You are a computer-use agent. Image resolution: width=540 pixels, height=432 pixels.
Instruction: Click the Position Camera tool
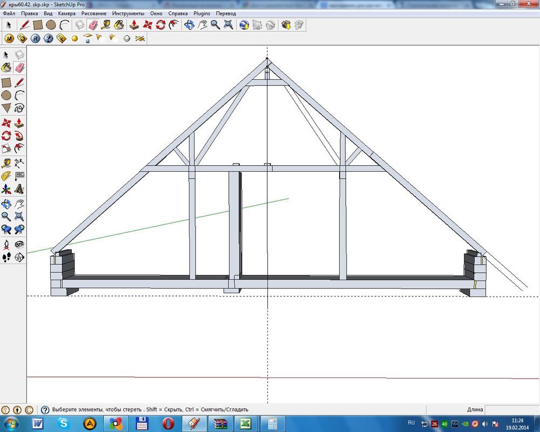click(x=6, y=244)
